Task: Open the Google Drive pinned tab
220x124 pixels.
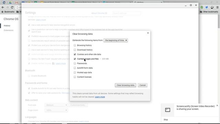Action: [x=10, y=2]
